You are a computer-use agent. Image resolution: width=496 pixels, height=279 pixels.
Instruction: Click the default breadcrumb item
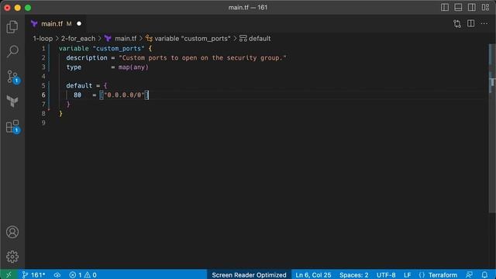coord(260,39)
